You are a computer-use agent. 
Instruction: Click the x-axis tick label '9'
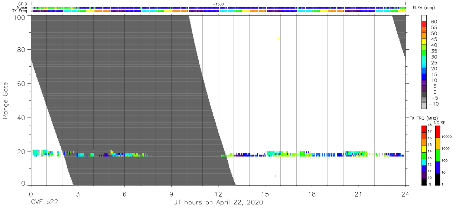[171, 194]
